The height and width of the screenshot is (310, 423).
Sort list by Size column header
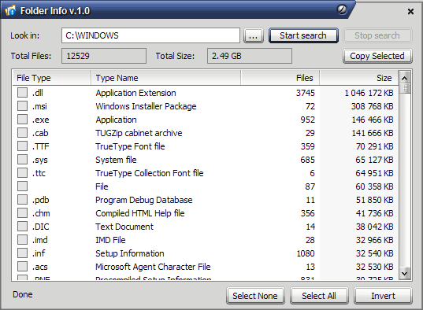point(358,78)
